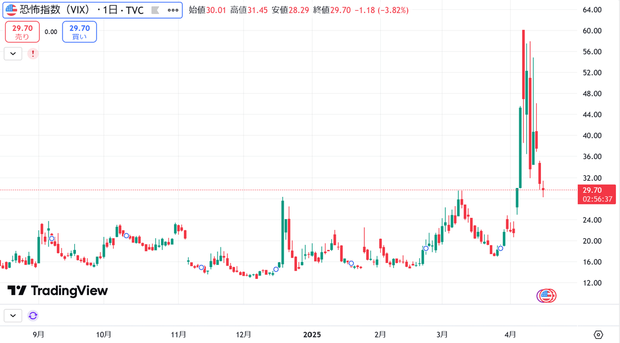Click the current price label 29.70 on the price axis
The height and width of the screenshot is (343, 620).
tap(591, 190)
